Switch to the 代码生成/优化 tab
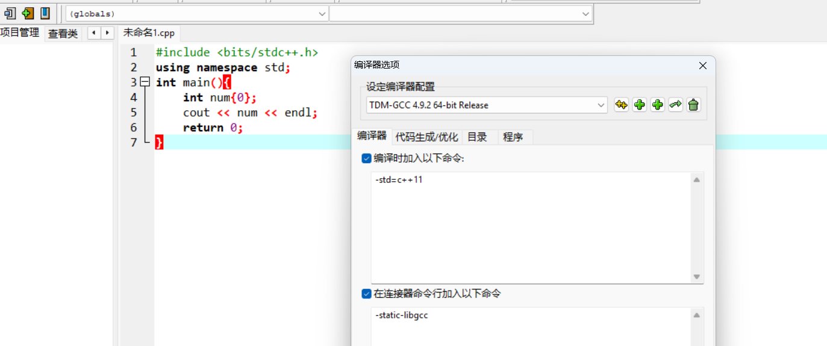 coord(426,137)
